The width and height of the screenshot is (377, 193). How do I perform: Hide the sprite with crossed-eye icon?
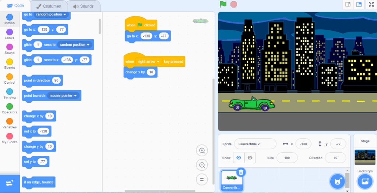250,158
